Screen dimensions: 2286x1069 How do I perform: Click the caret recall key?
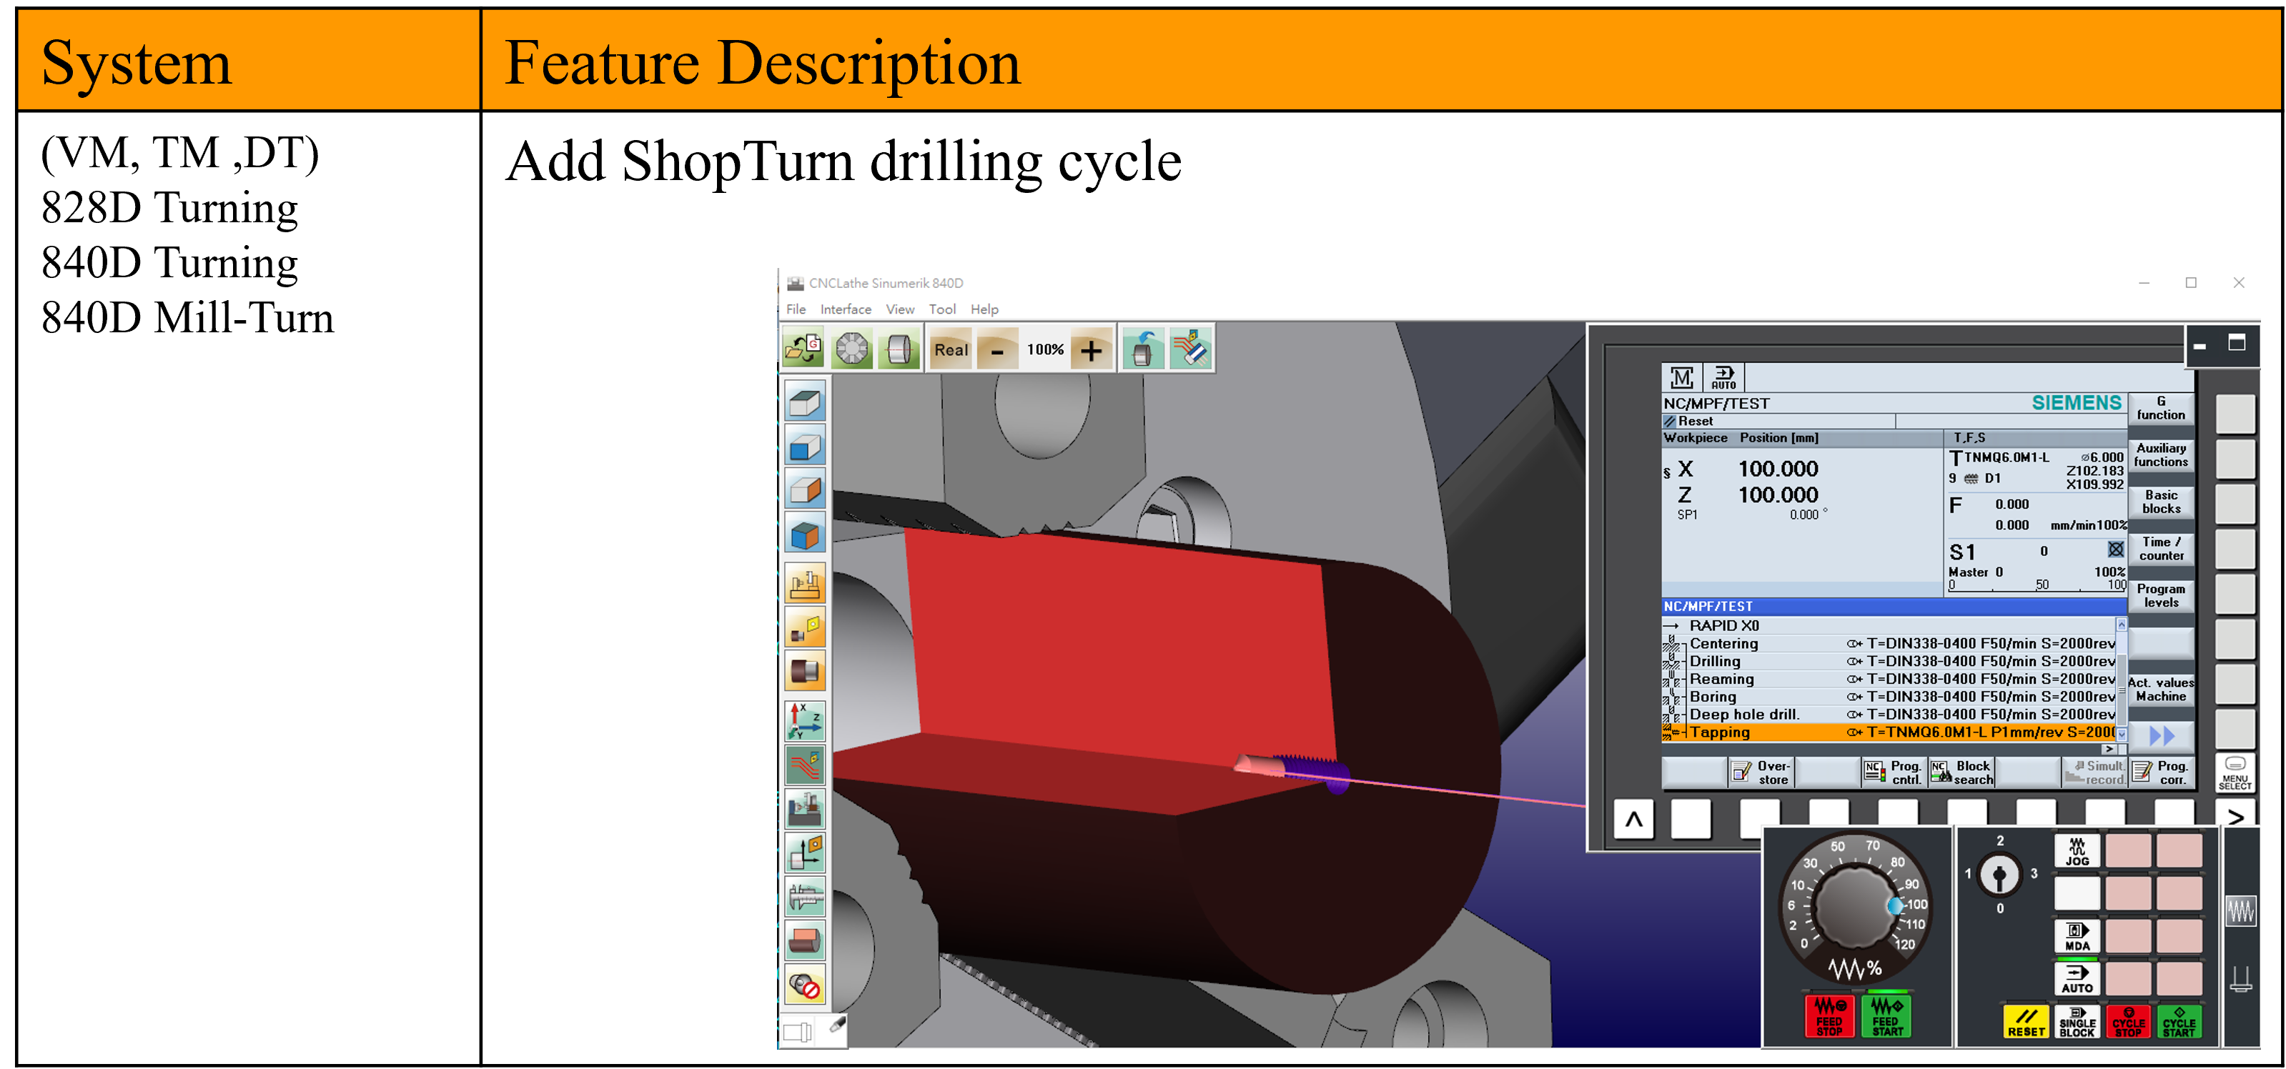point(1633,819)
